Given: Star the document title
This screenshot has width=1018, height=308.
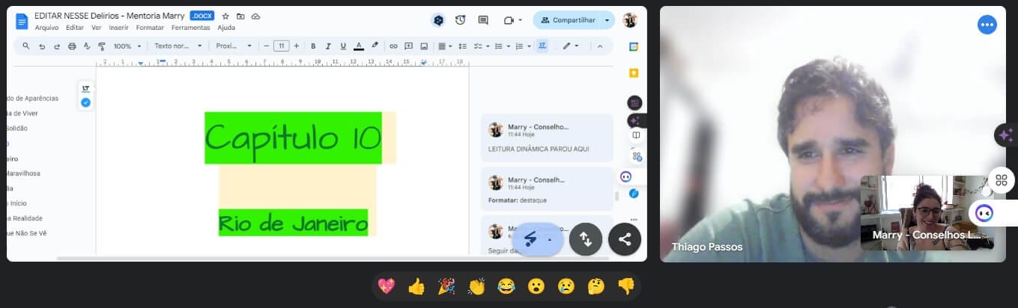Looking at the screenshot, I should (x=225, y=16).
